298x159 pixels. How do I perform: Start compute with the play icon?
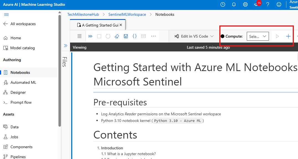click(x=277, y=36)
